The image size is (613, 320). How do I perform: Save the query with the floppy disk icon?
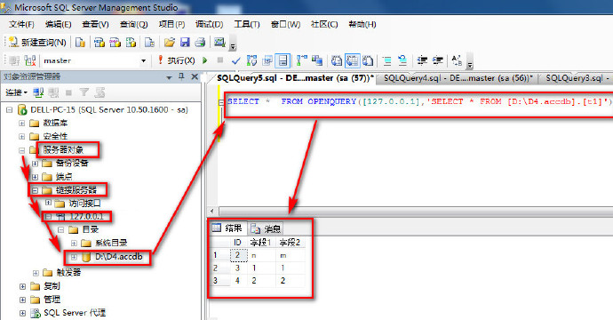tap(185, 43)
